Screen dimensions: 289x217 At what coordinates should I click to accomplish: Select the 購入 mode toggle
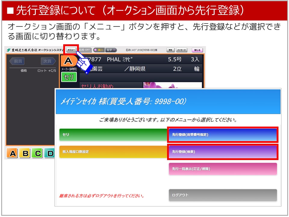click(99, 50)
